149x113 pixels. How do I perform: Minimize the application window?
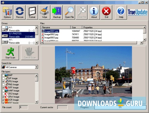click(140, 2)
